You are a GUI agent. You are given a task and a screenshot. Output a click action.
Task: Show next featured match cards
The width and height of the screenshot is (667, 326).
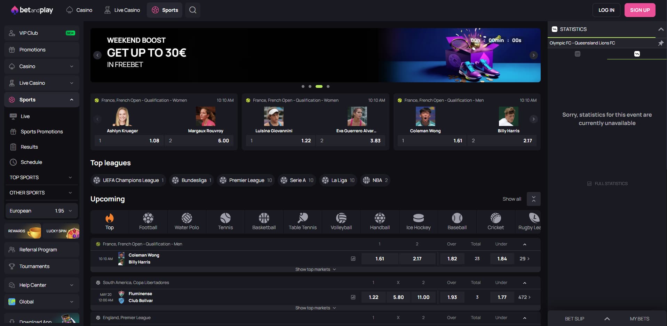pyautogui.click(x=533, y=119)
